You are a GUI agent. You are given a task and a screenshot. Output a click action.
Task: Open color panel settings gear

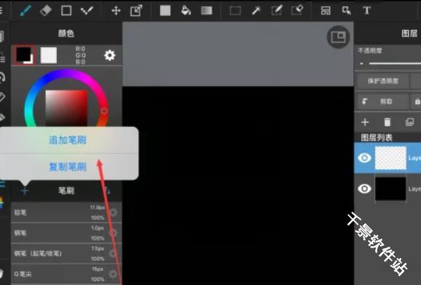click(110, 55)
